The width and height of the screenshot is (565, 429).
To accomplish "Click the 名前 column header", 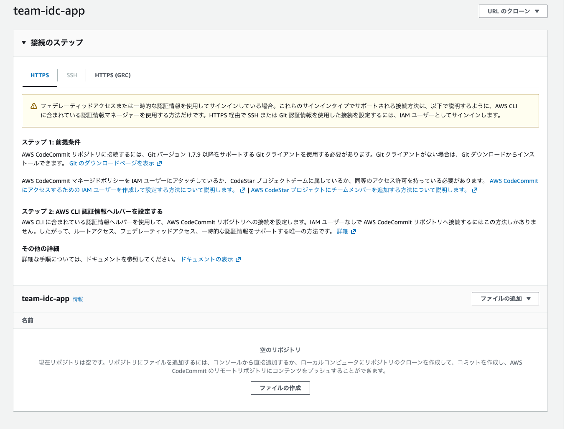I will tap(28, 320).
